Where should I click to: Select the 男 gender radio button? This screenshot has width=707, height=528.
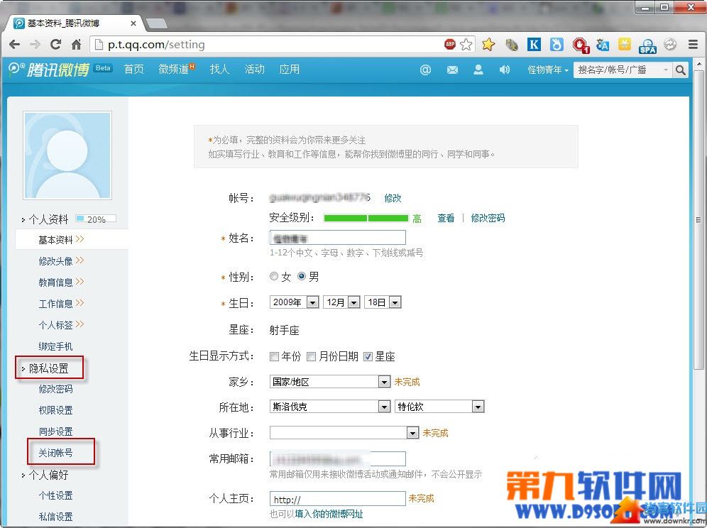coord(302,276)
